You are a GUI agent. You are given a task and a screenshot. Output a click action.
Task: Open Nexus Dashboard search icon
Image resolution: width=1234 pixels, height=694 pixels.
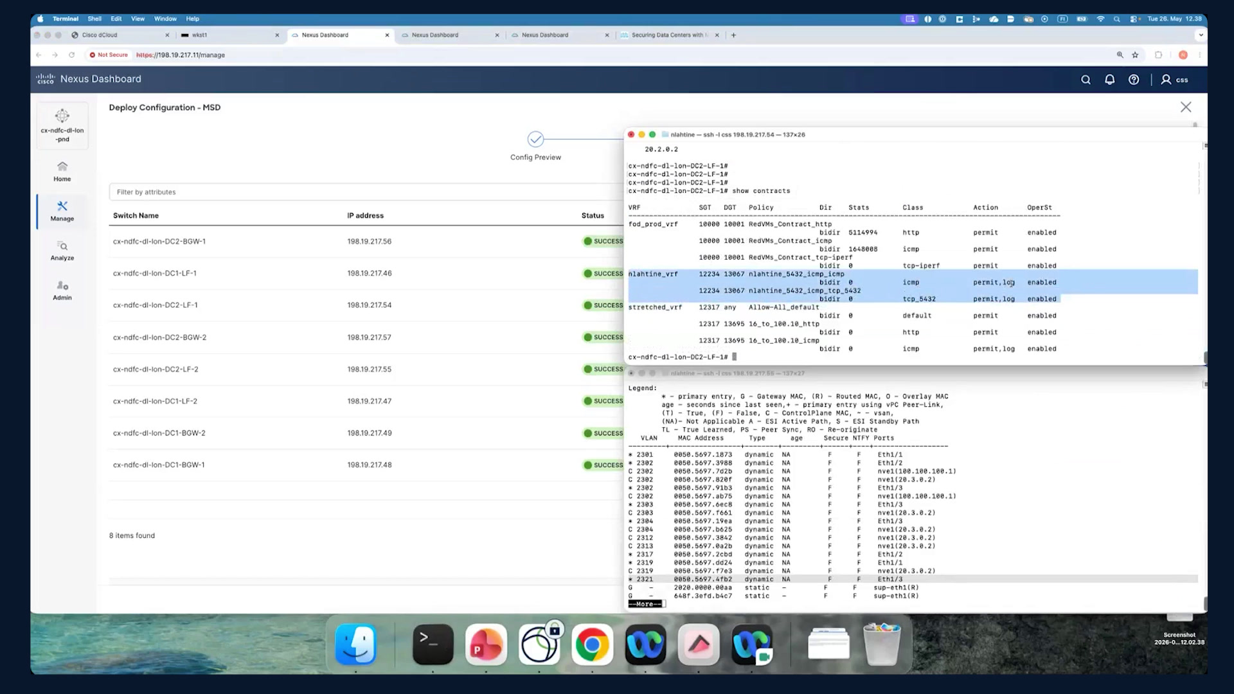1086,80
